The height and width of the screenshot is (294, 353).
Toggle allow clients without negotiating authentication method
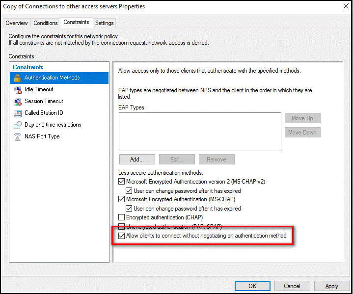pos(121,236)
